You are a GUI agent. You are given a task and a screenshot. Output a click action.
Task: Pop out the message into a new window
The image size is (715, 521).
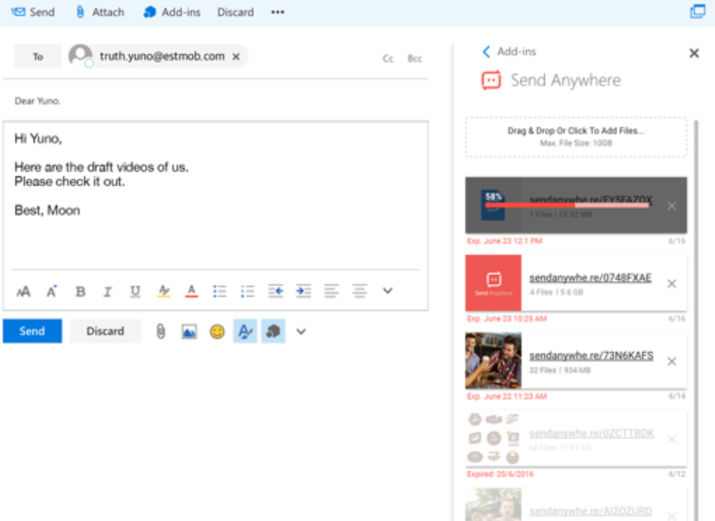697,11
